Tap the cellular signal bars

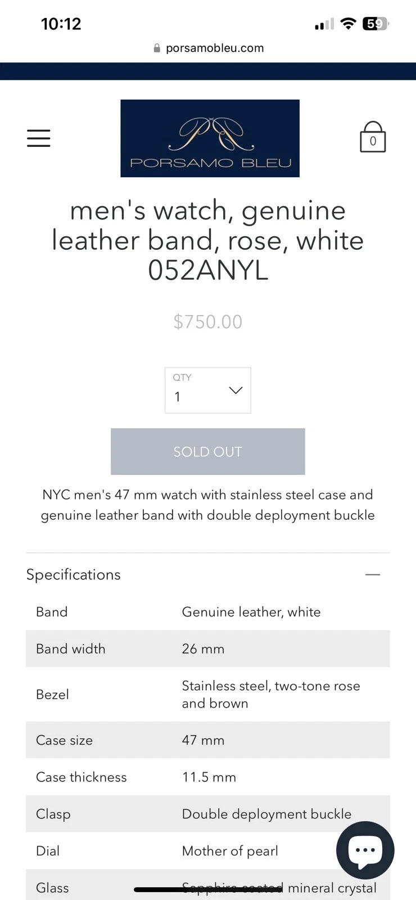[x=324, y=24]
